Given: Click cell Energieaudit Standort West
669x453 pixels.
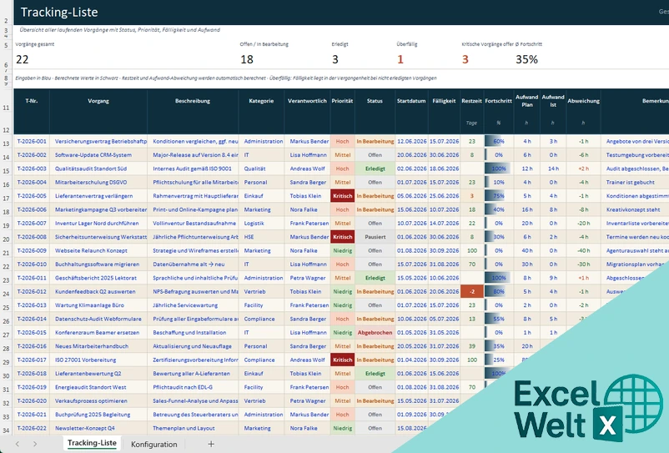Looking at the screenshot, I should tap(98, 387).
